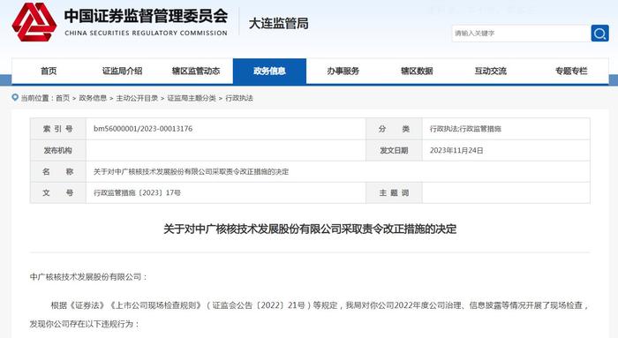Open the 证监局介绍 navigation tab

[122, 71]
